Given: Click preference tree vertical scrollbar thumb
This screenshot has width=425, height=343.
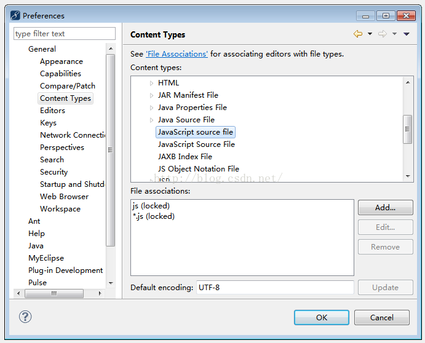Looking at the screenshot, I should [110, 150].
